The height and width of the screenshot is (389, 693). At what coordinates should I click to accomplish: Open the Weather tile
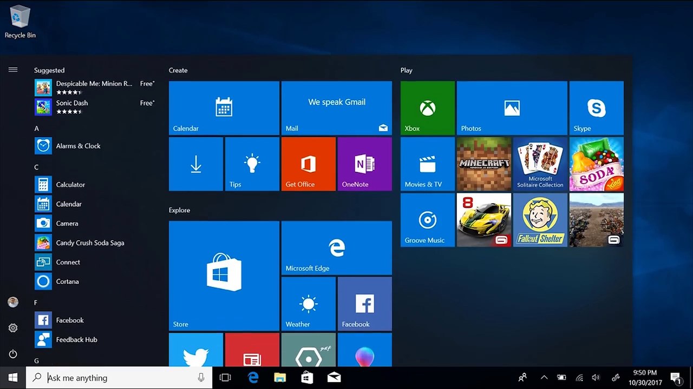click(309, 304)
